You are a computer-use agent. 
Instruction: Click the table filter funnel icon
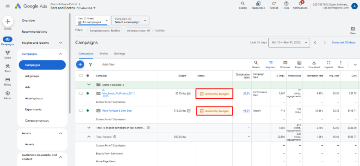pos(91,65)
